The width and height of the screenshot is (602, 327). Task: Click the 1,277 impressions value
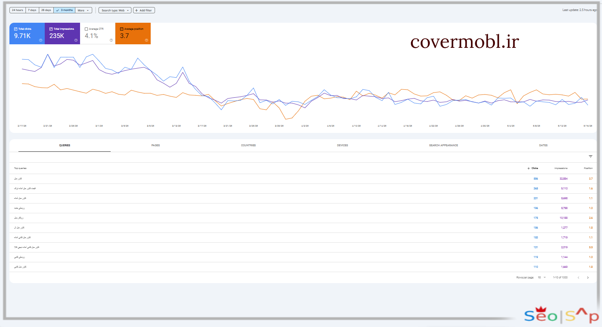(x=564, y=228)
